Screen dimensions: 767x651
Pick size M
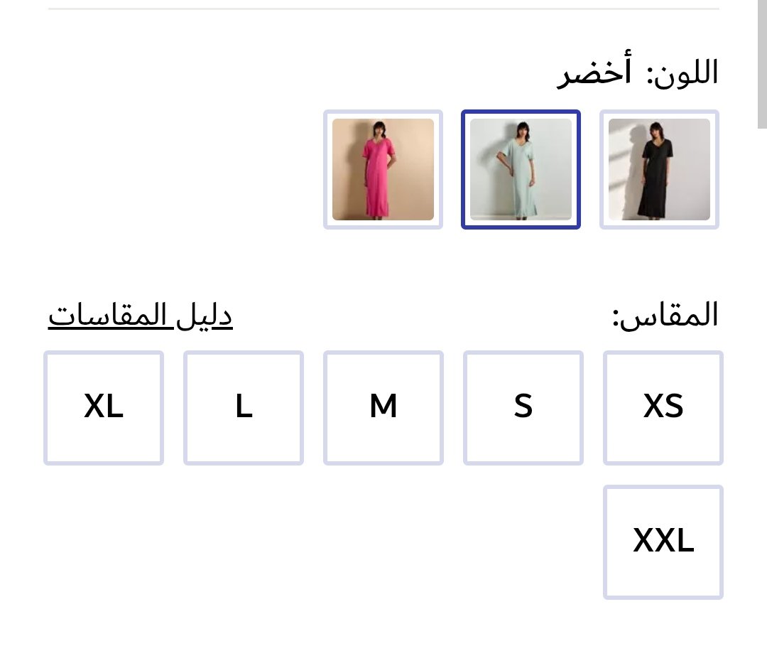pos(383,407)
